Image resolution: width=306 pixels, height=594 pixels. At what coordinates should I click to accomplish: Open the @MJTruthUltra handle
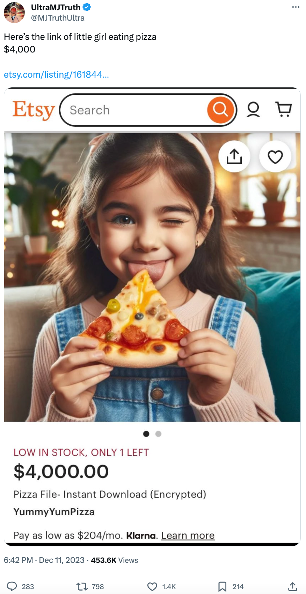click(x=58, y=18)
